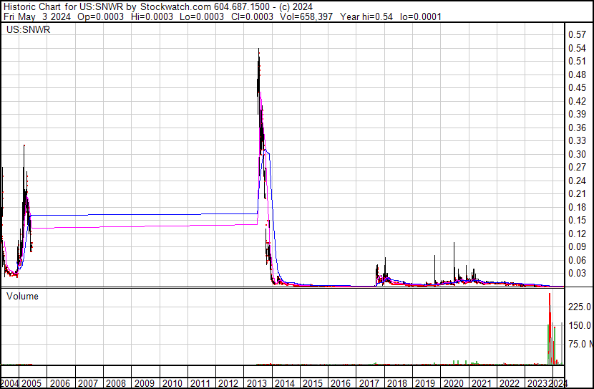The height and width of the screenshot is (389, 594).
Task: Click the 0.09 price axis label
Action: tap(577, 247)
